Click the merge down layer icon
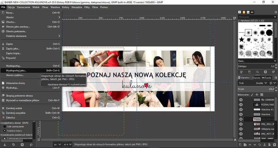This screenshot has width=278, height=148. coord(270,145)
